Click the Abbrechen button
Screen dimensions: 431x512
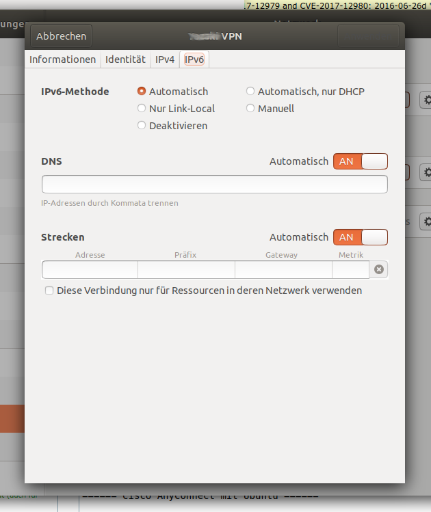tap(62, 36)
